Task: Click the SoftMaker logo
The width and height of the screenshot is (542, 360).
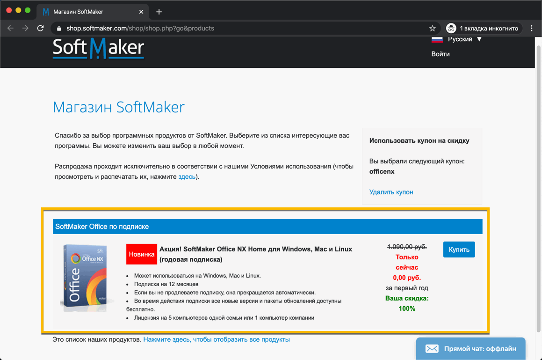Action: click(98, 48)
